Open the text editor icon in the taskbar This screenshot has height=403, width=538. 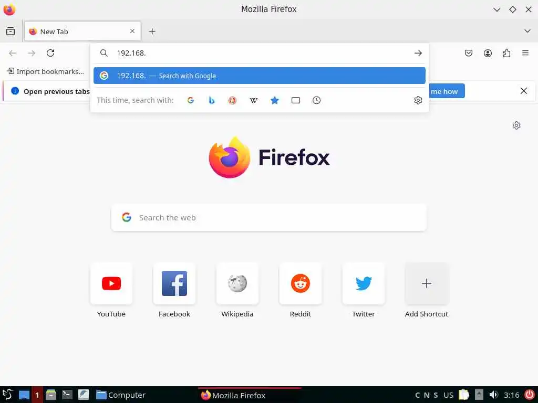click(x=84, y=395)
